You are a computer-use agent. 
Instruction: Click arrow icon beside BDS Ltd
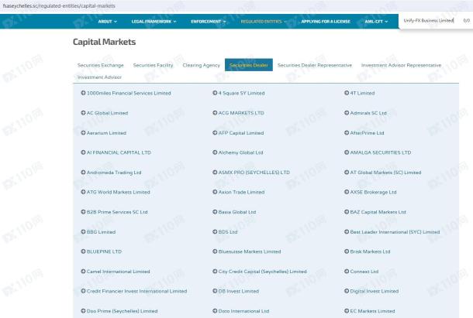click(215, 232)
